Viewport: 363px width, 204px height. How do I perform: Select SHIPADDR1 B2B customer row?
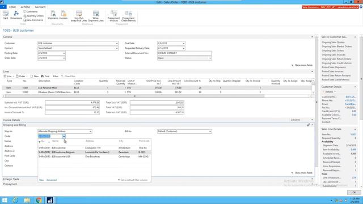click(x=95, y=148)
